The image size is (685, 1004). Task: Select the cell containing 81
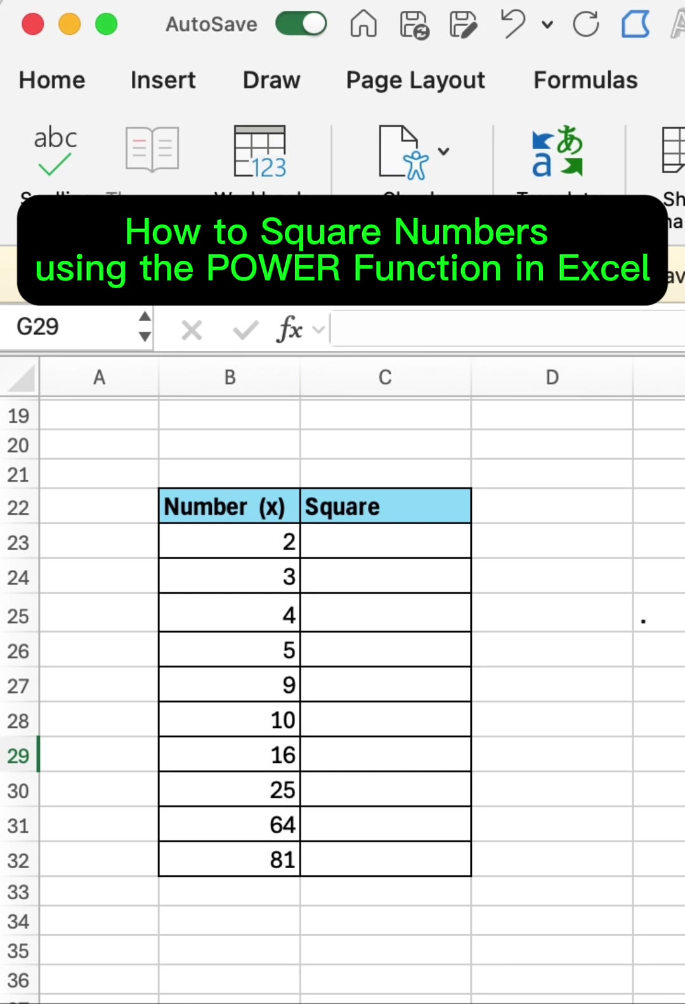230,859
